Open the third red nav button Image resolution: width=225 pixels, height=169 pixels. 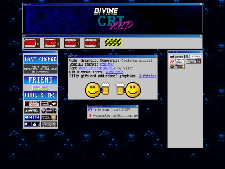pyautogui.click(x=72, y=43)
